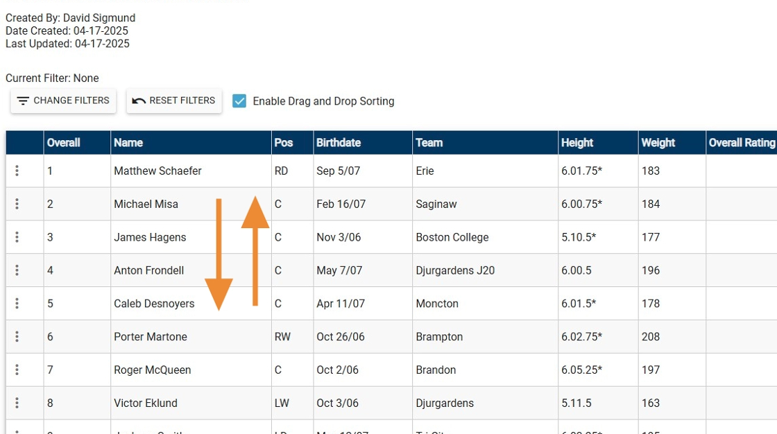The width and height of the screenshot is (777, 434).
Task: Sort table by Name column header
Action: tap(128, 143)
